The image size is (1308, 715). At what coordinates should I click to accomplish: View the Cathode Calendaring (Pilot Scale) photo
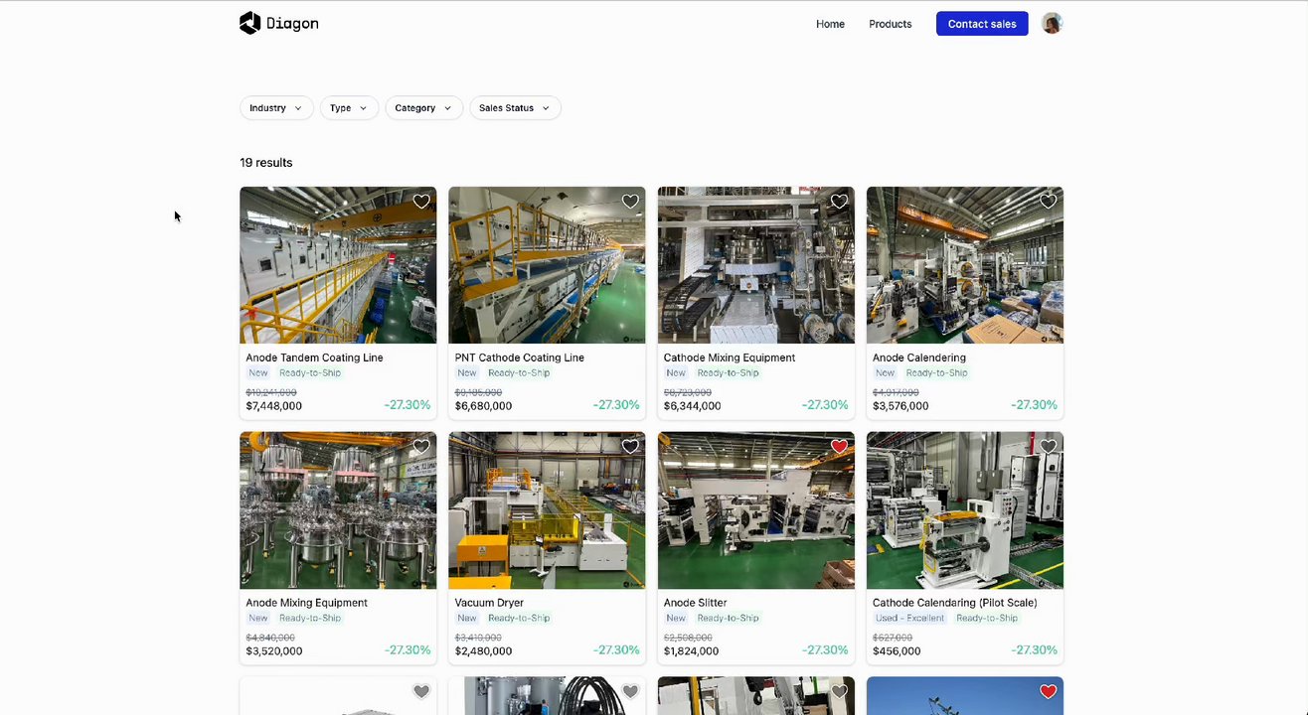point(965,510)
